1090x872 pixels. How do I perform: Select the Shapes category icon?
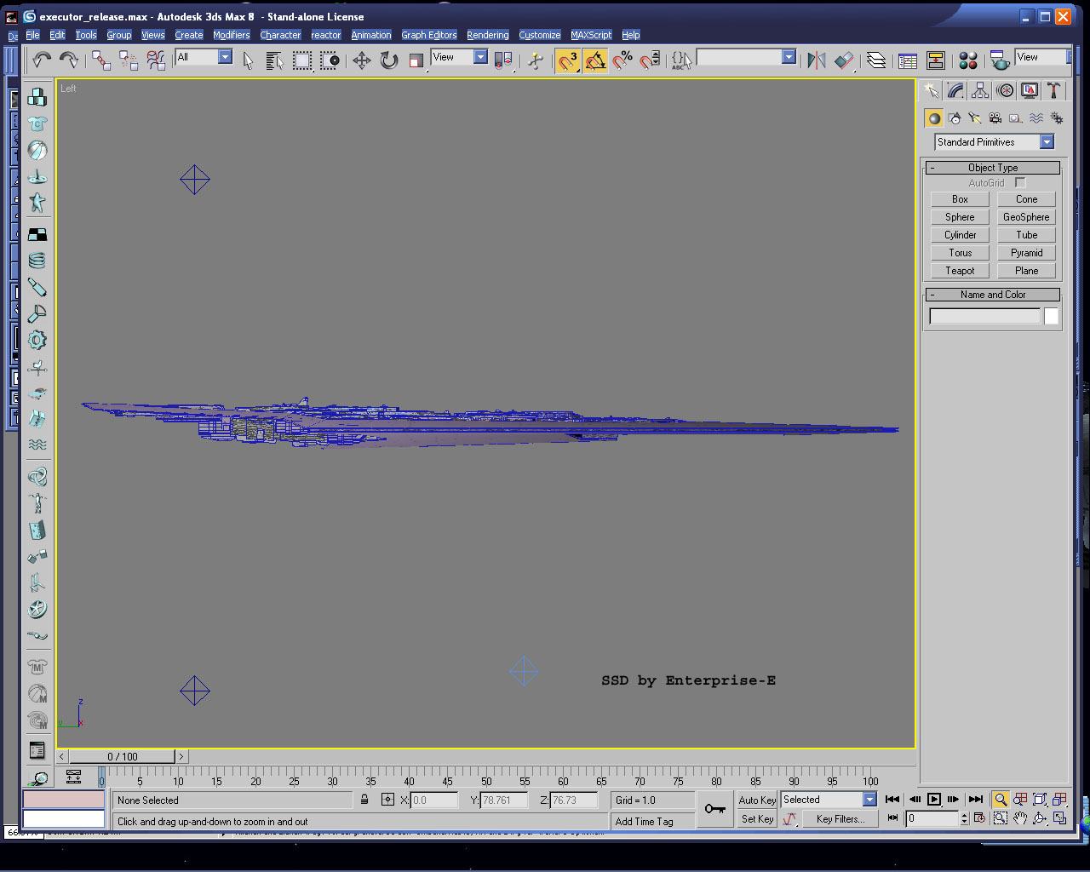click(x=955, y=118)
